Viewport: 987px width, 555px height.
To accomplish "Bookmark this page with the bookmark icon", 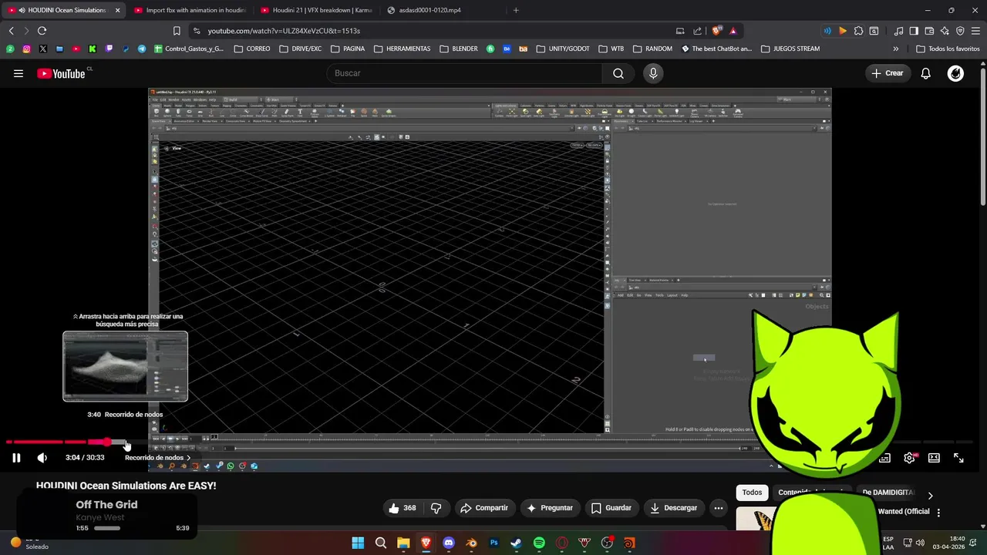I will click(x=177, y=31).
